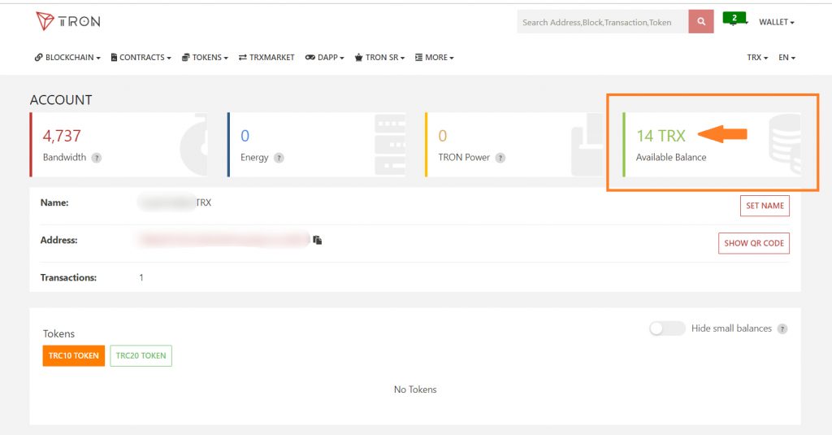Viewport: 832px width, 435px height.
Task: Open the TRX currency dropdown
Action: [x=757, y=58]
